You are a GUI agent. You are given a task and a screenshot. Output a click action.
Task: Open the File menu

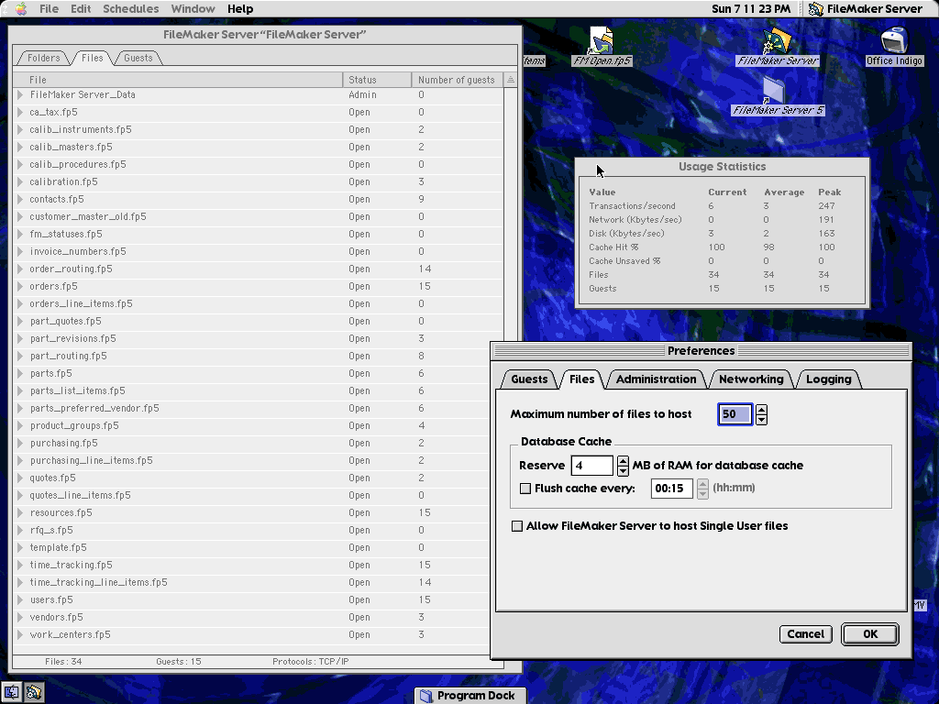tap(50, 9)
